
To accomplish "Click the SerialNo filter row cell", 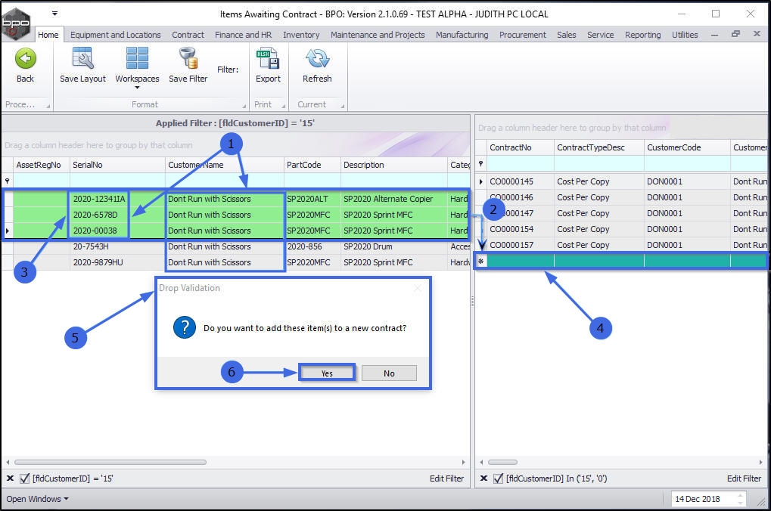I will coord(117,181).
